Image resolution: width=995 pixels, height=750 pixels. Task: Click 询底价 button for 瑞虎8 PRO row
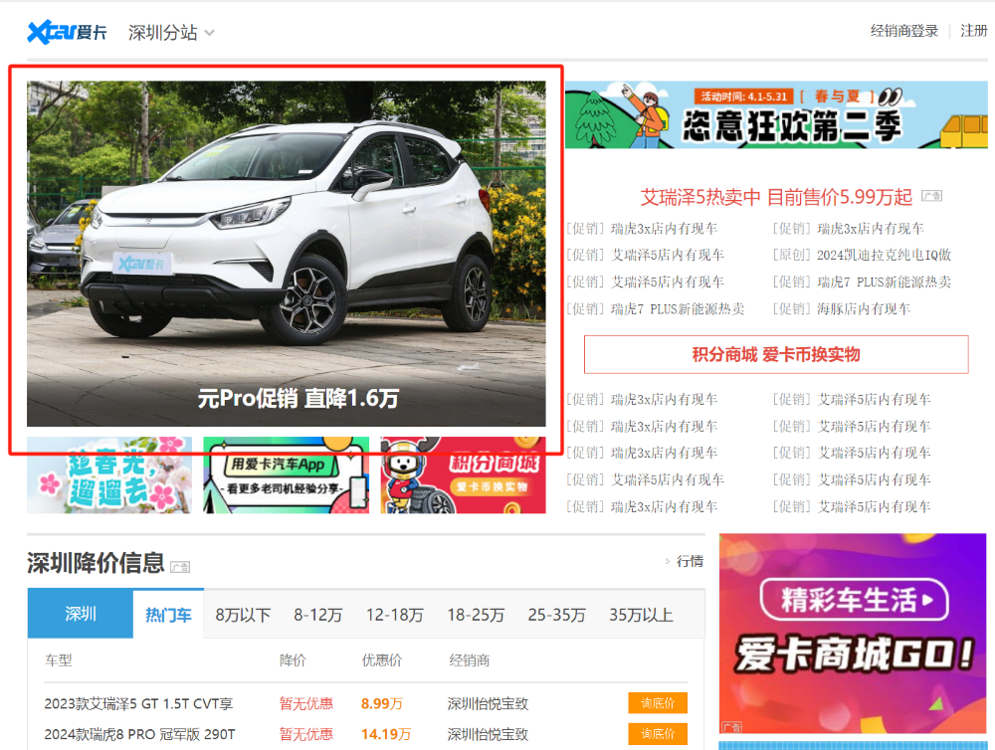point(658,733)
